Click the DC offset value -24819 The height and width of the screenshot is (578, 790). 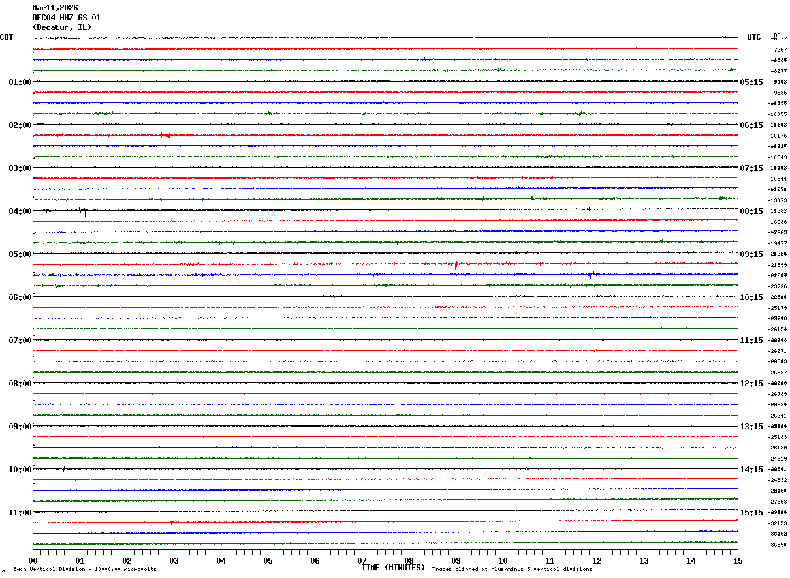click(x=778, y=459)
